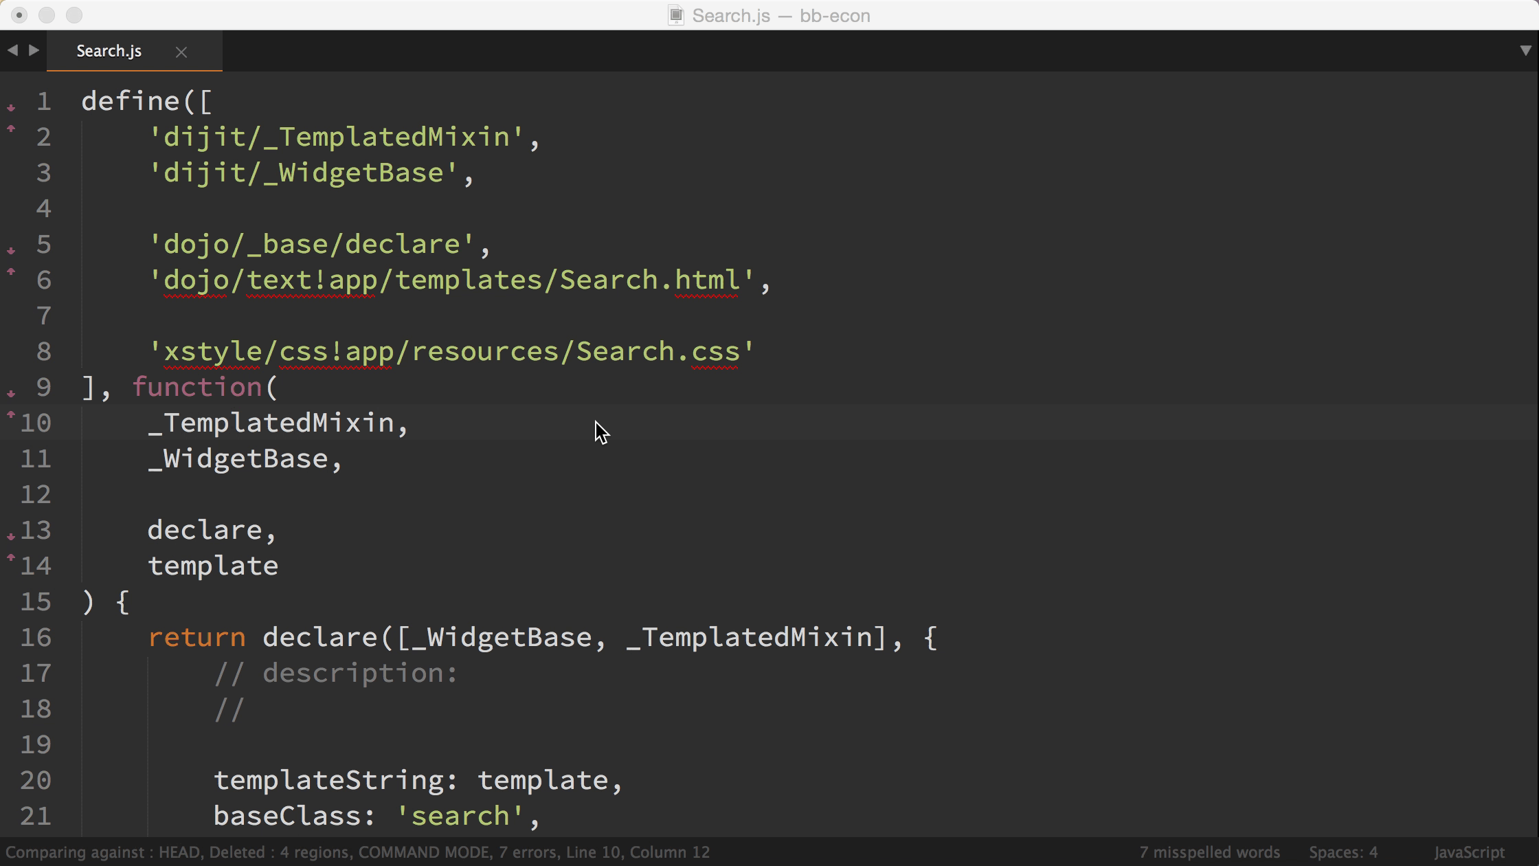Click the git gutter marker on line 6
This screenshot has width=1539, height=866.
pyautogui.click(x=11, y=271)
